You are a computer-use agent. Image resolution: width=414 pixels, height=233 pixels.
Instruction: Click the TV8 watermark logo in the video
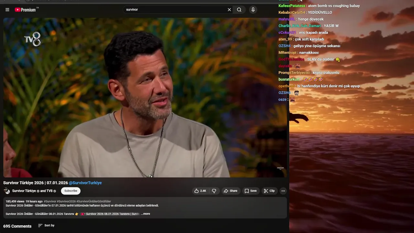(32, 39)
